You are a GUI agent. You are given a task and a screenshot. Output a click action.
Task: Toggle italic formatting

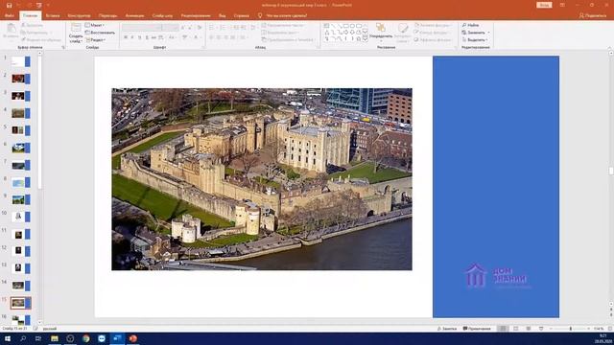(x=132, y=37)
